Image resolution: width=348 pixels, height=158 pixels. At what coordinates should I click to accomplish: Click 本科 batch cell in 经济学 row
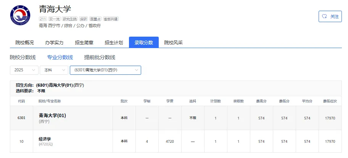(x=124, y=141)
